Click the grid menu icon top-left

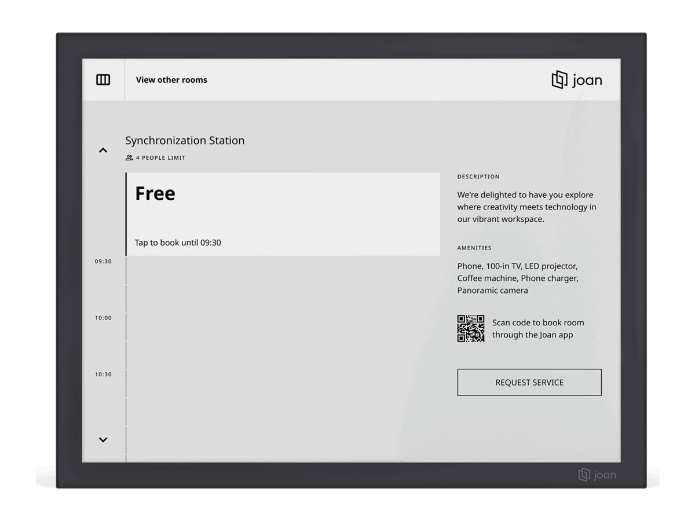(x=103, y=80)
